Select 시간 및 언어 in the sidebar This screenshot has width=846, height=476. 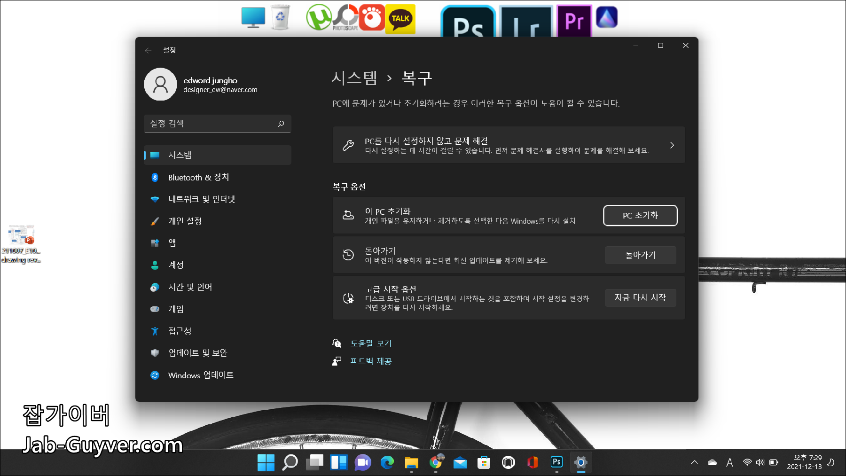pyautogui.click(x=217, y=287)
